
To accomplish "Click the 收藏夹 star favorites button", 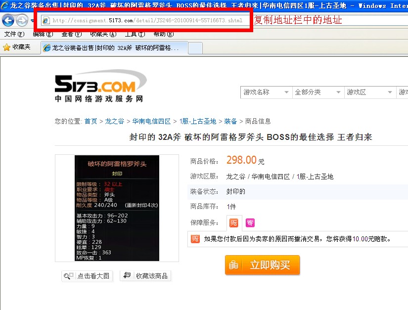I will coord(17,47).
